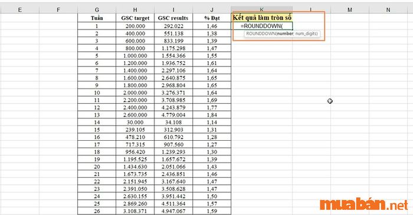The image size is (413, 215).
Task: Click % Đạt cell 1,61
Action: point(212,63)
